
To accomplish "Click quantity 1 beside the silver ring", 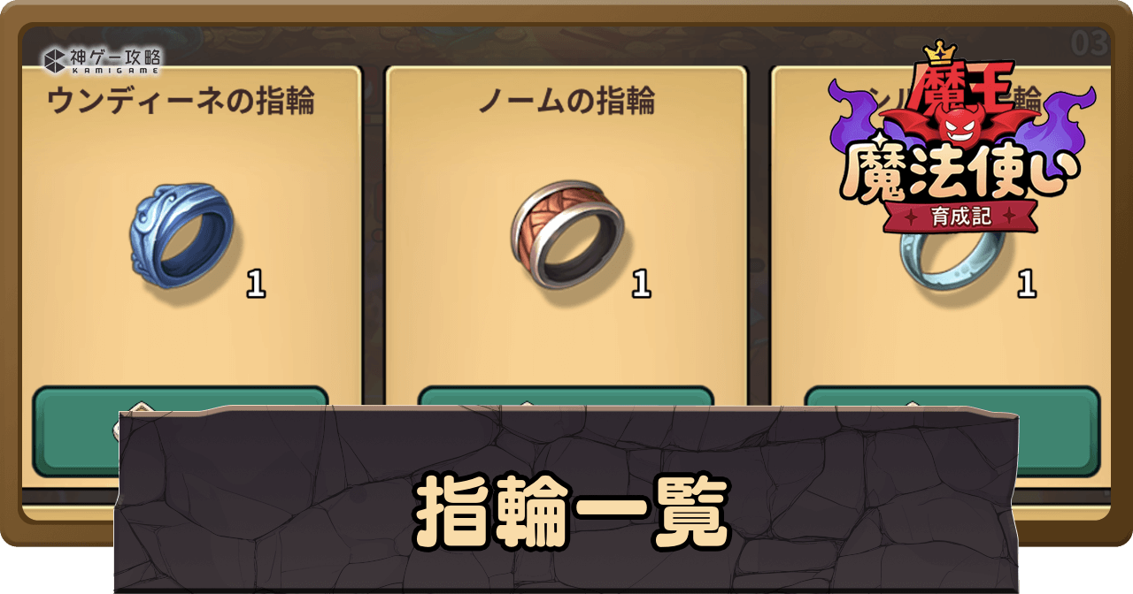I will coord(1027,284).
